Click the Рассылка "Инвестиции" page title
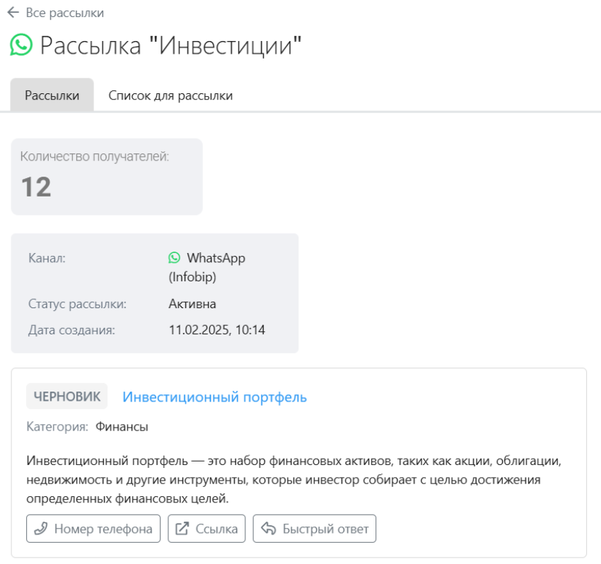This screenshot has height=564, width=601. [170, 46]
